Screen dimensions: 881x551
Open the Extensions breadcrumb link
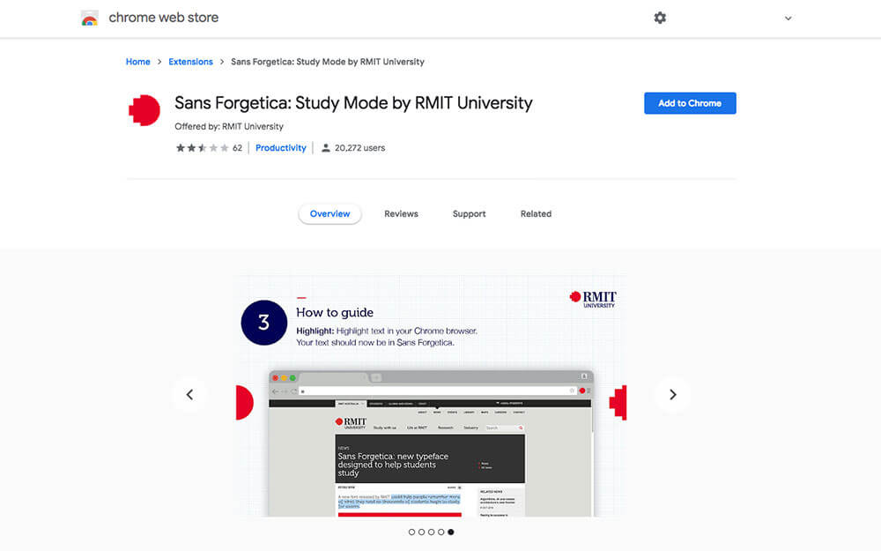[190, 62]
